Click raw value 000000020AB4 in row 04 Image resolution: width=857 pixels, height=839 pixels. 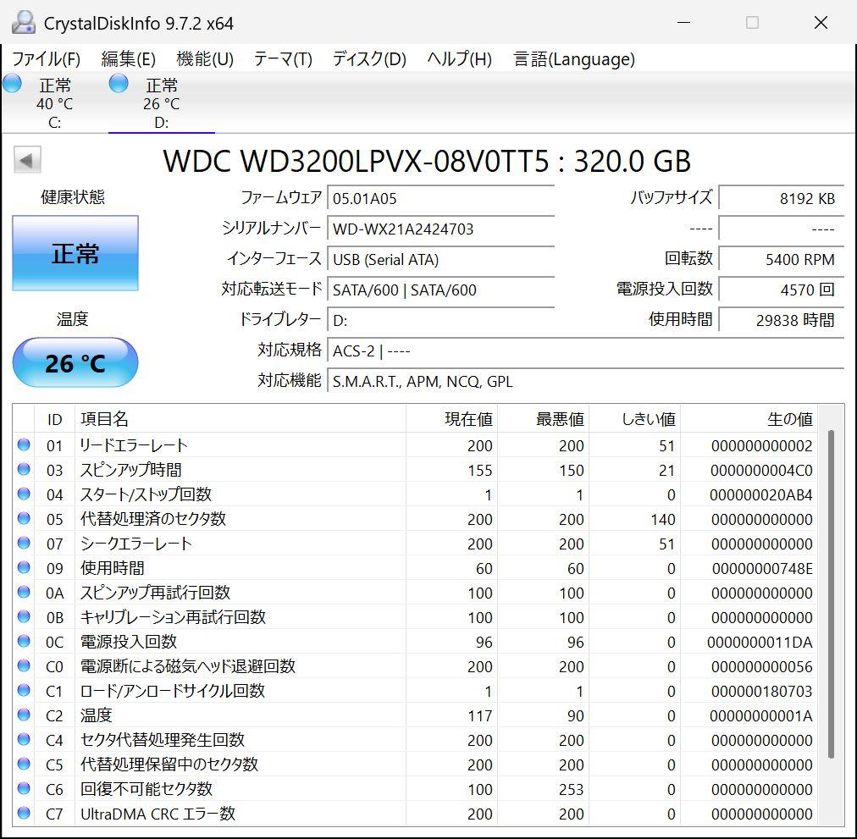pyautogui.click(x=760, y=495)
